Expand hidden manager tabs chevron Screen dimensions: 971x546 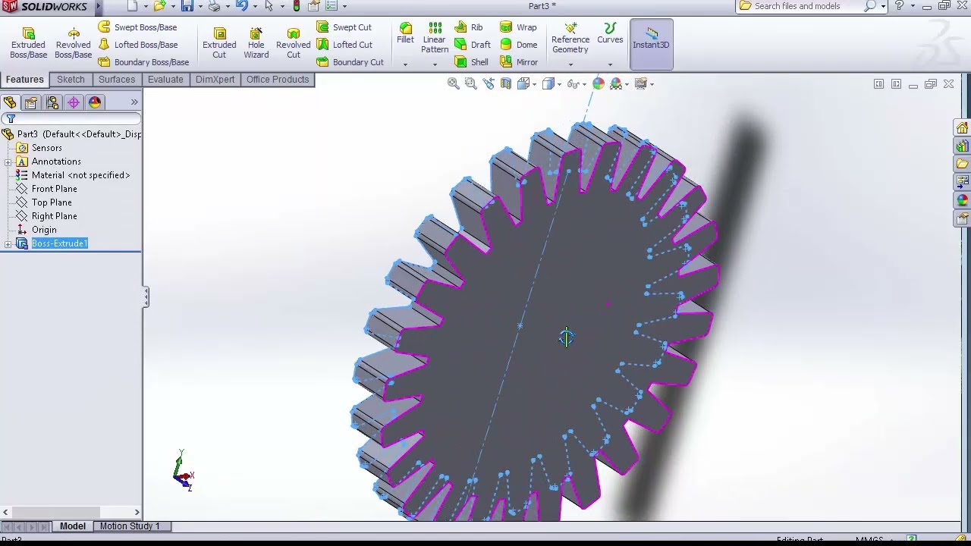pyautogui.click(x=134, y=102)
